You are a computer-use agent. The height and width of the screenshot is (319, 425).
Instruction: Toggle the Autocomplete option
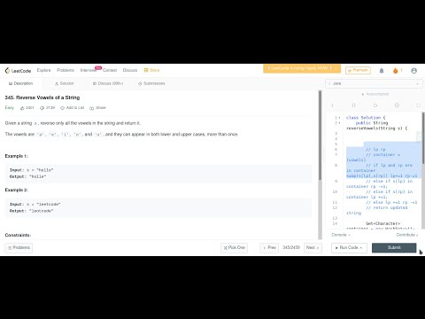tap(375, 94)
